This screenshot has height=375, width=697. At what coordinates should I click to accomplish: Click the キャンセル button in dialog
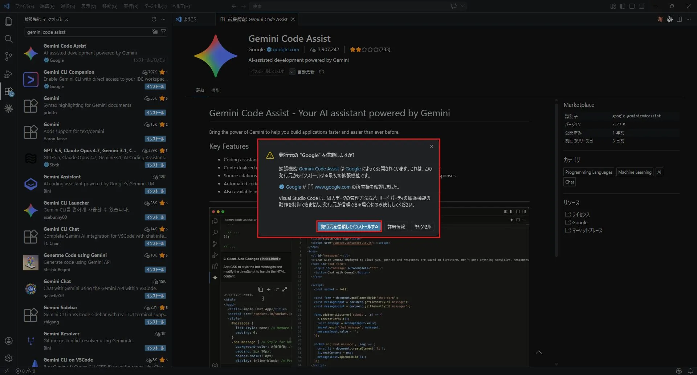pos(422,226)
